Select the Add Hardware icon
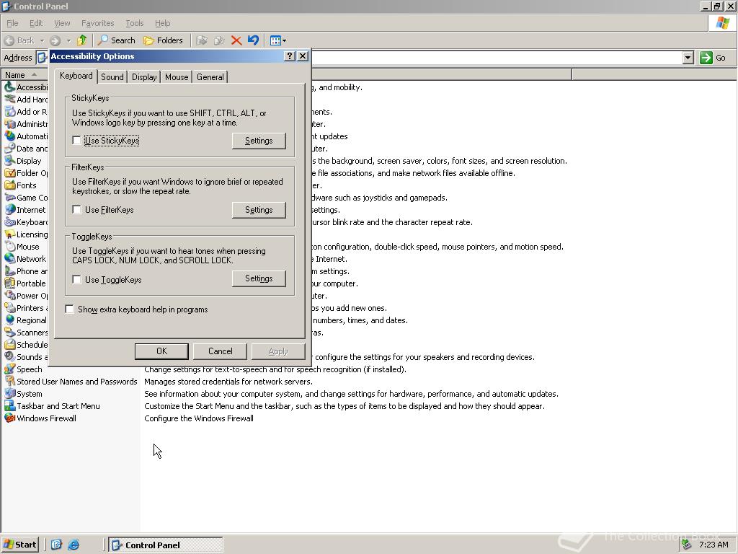The width and height of the screenshot is (738, 554). coord(9,100)
